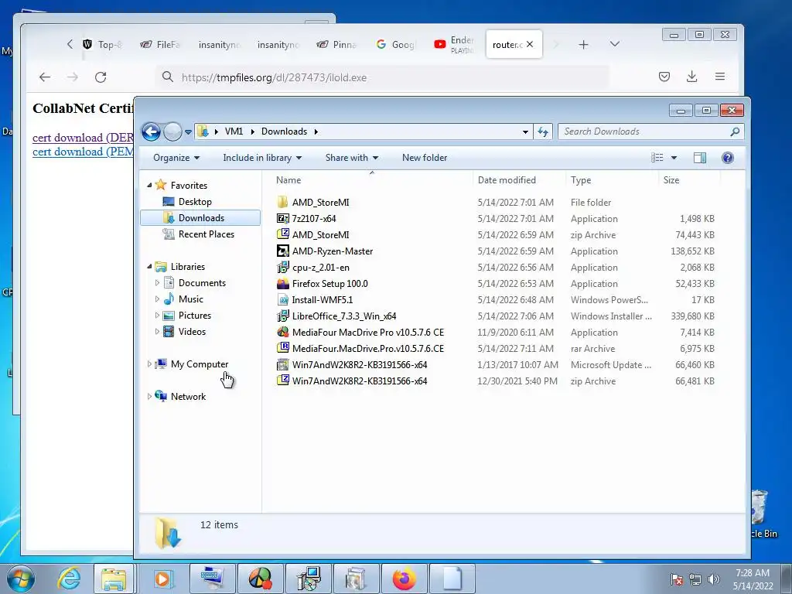Click the search magnifier icon in Explorer

click(x=735, y=131)
